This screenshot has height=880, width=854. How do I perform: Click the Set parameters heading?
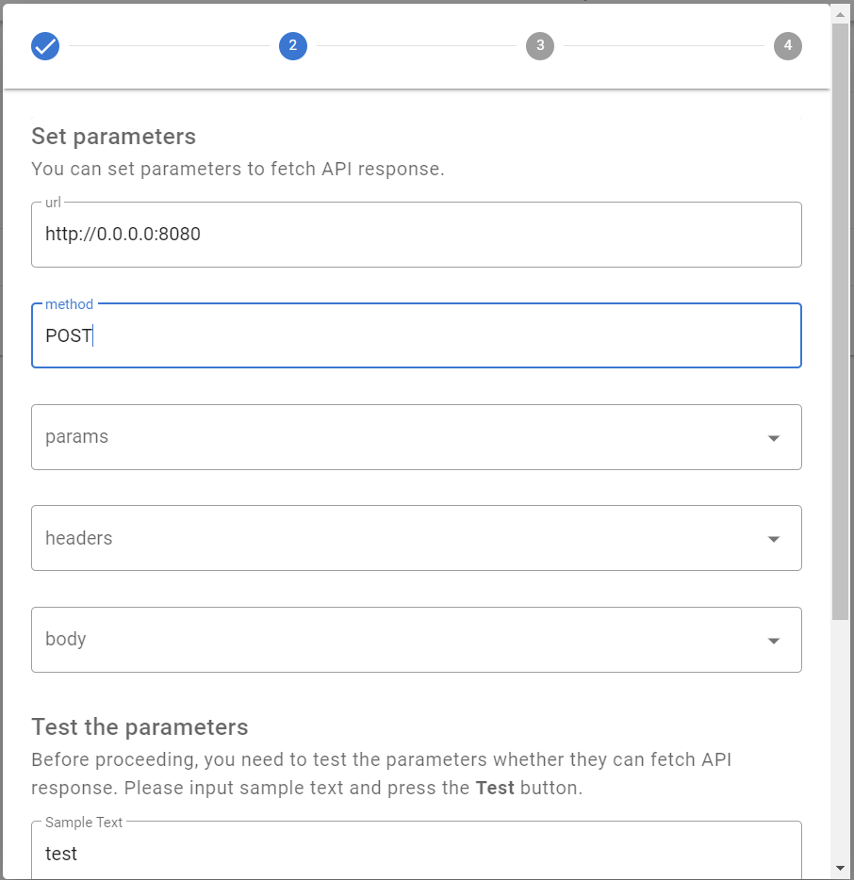[113, 137]
